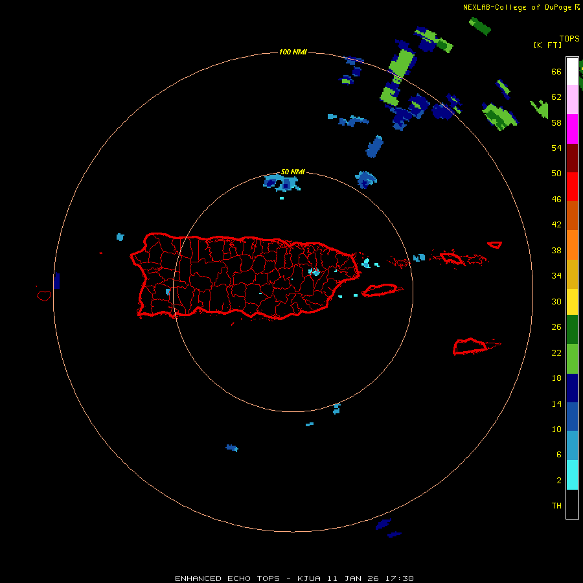This screenshot has height=583, width=583.
Task: Click the cyan legend swatch
Action: (x=572, y=475)
